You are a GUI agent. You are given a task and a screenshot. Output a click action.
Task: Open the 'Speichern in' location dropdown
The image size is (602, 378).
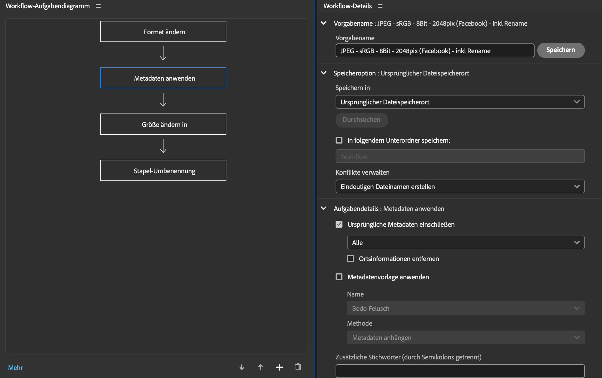[460, 102]
